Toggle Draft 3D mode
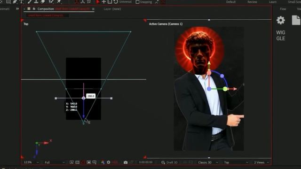Image resolution: width=301 pixels, height=169 pixels. pyautogui.click(x=169, y=162)
